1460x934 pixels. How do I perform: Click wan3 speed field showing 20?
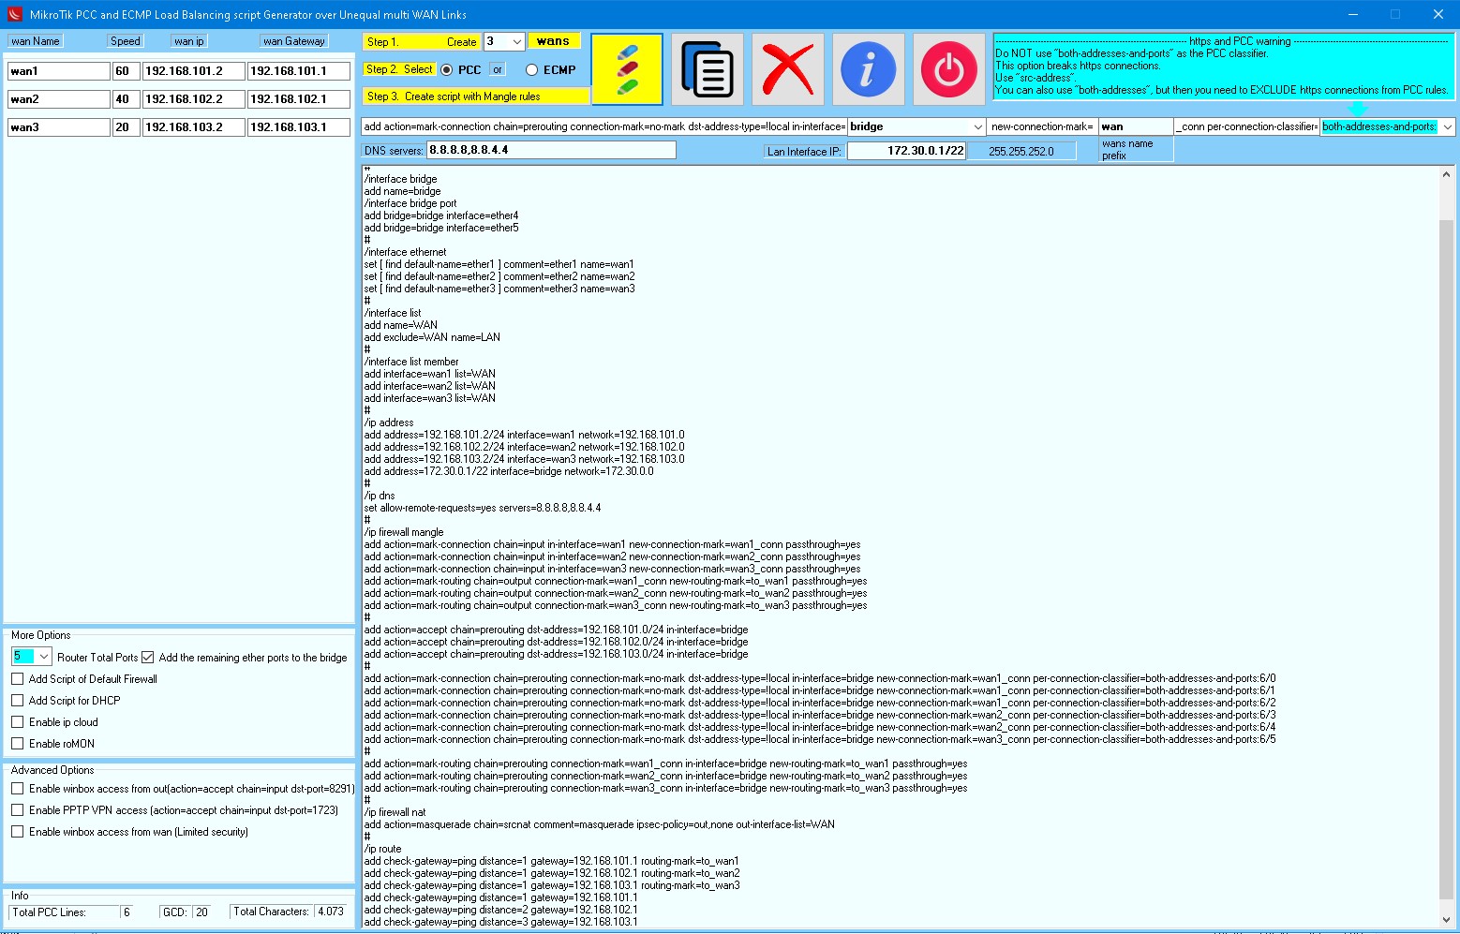pyautogui.click(x=126, y=127)
